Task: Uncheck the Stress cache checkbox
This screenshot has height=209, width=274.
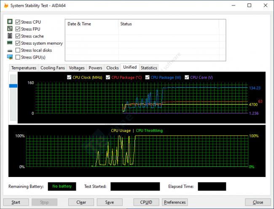Action: click(18, 36)
